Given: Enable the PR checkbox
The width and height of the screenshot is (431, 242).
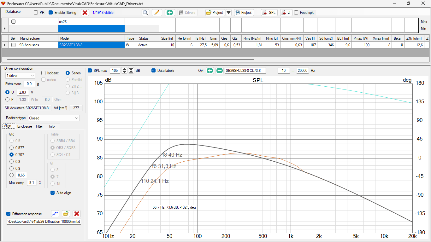Looking at the screenshot, I should pos(36,13).
